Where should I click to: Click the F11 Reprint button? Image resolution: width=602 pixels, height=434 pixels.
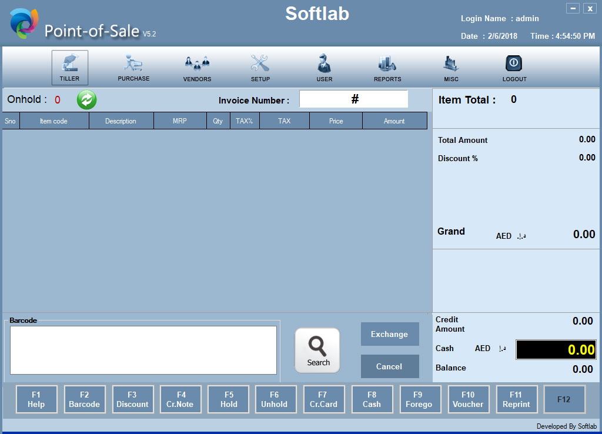coord(516,399)
